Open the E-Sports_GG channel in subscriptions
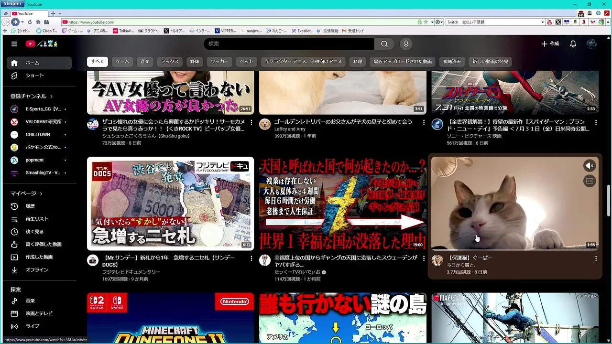 click(39, 109)
